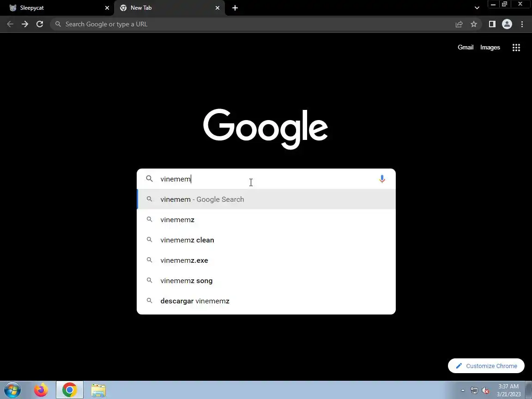Click the browser forward arrow
Viewport: 532px width, 399px height.
[x=25, y=24]
